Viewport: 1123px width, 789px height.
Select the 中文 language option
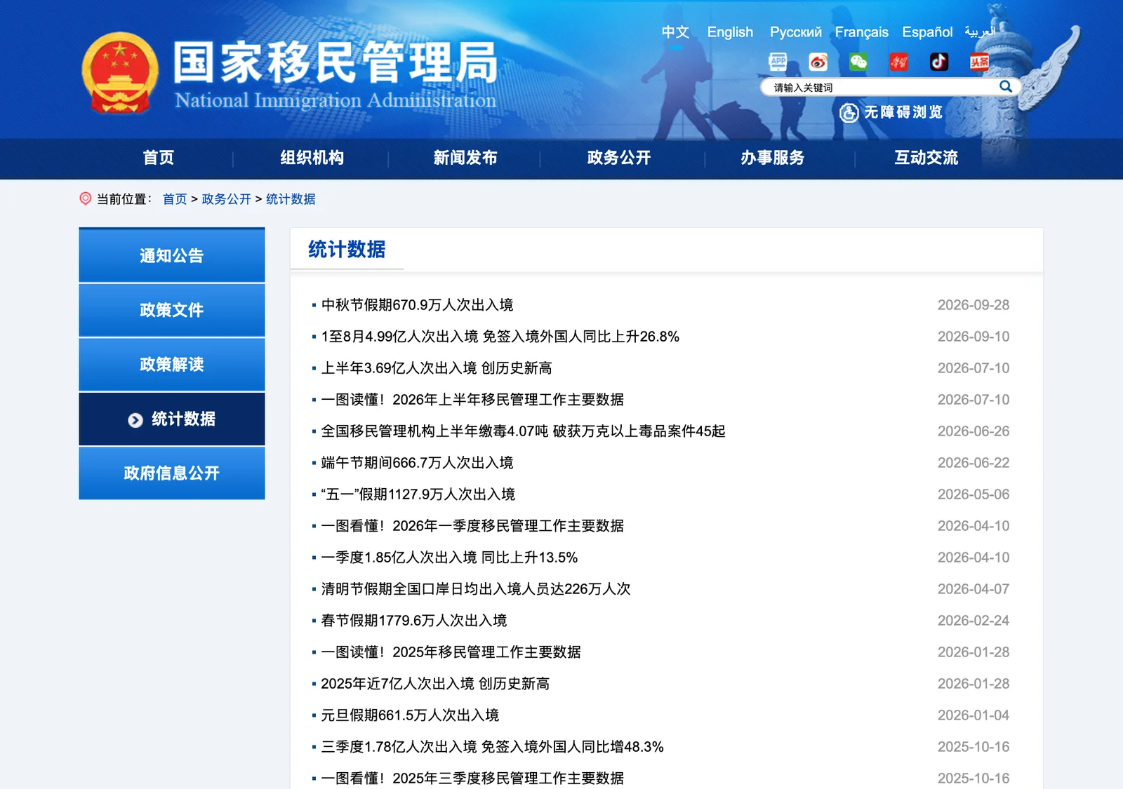(675, 32)
